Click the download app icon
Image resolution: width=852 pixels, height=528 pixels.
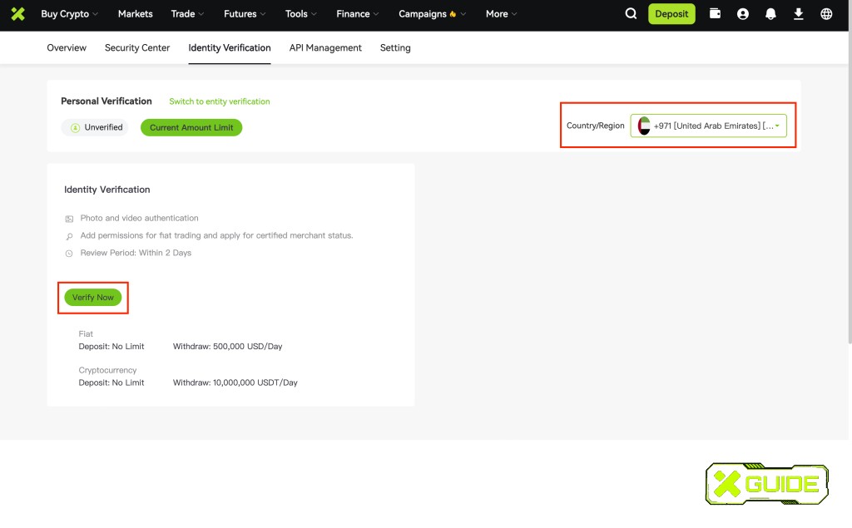[798, 14]
